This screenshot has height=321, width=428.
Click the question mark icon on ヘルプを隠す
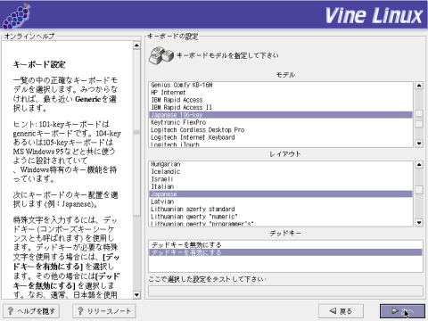(x=11, y=311)
